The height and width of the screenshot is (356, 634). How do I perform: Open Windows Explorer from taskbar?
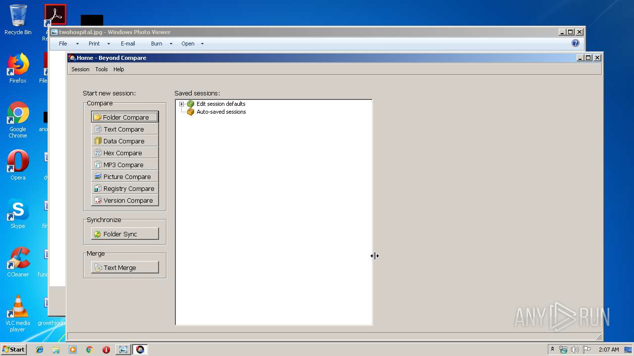56,350
